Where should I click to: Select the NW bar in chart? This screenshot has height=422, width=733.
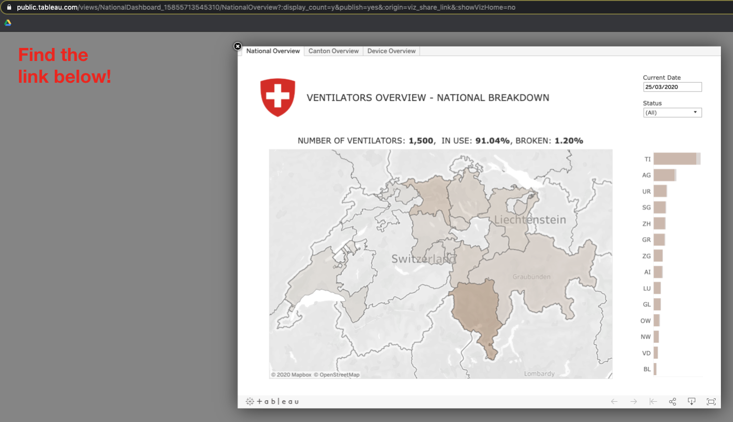pyautogui.click(x=657, y=337)
